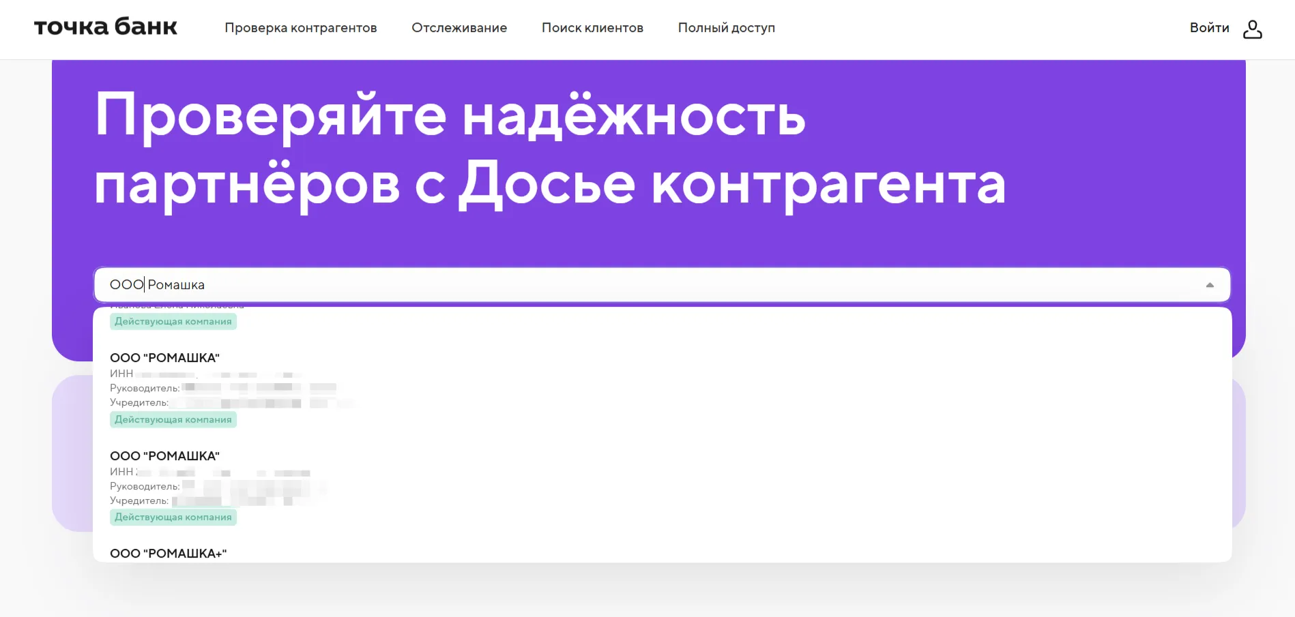Switch to the Отслеживание section
Viewport: 1295px width, 617px height.
(459, 28)
